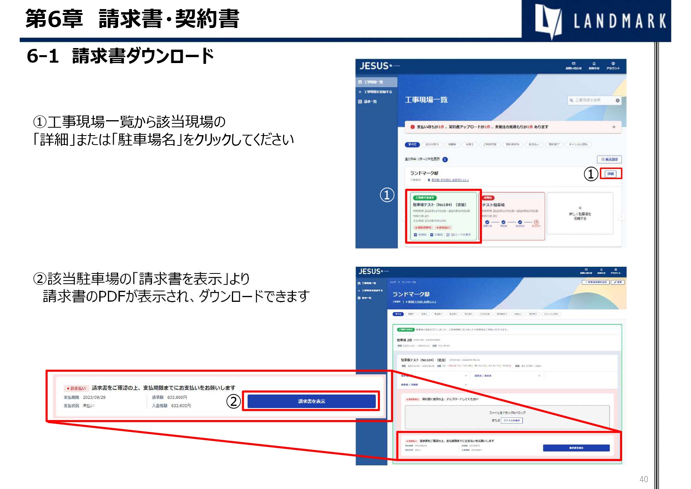This screenshot has height=489, width=691.
Task: Click 入金残額 633,600円 in the enlarged callout
Action: (171, 405)
